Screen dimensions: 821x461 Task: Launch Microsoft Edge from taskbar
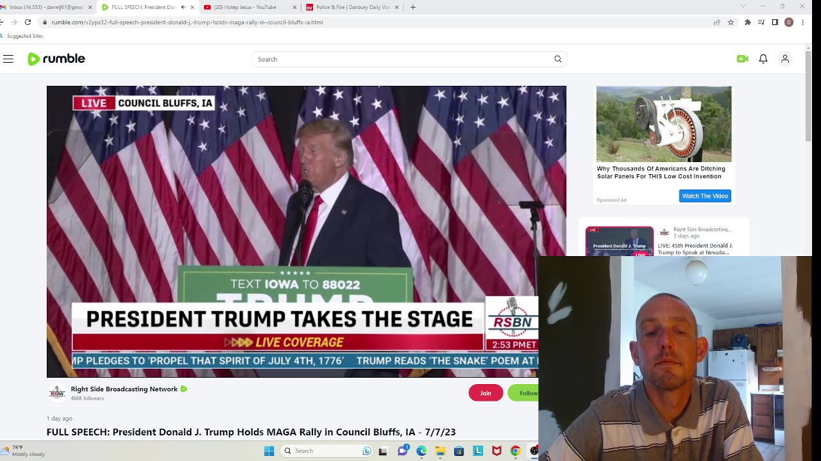[x=421, y=451]
